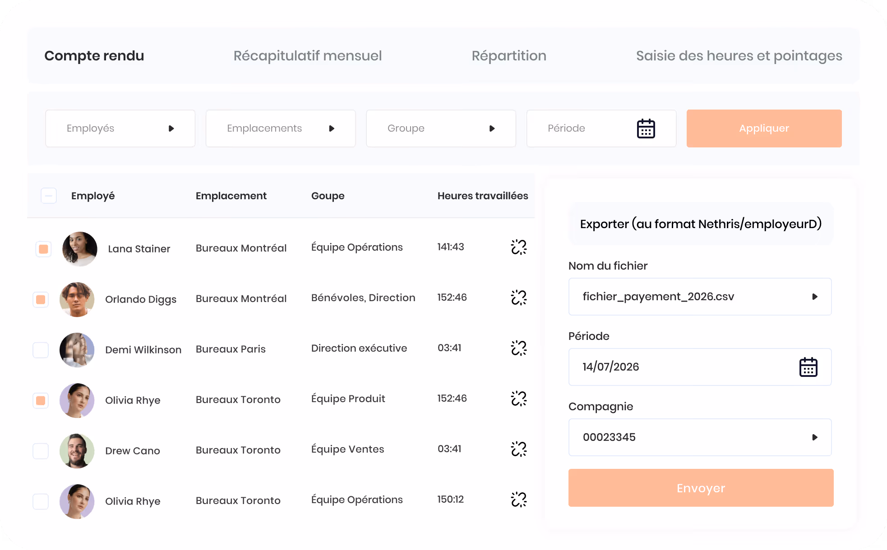
Task: Click the sync icon in Lana Stainer's row
Action: point(519,247)
